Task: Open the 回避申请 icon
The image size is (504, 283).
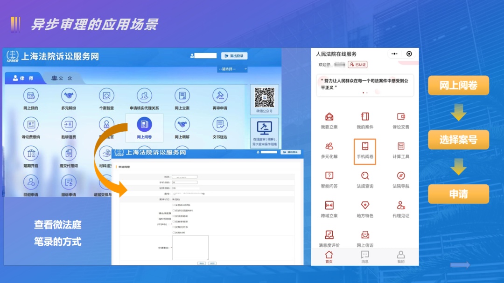Action: tap(31, 182)
